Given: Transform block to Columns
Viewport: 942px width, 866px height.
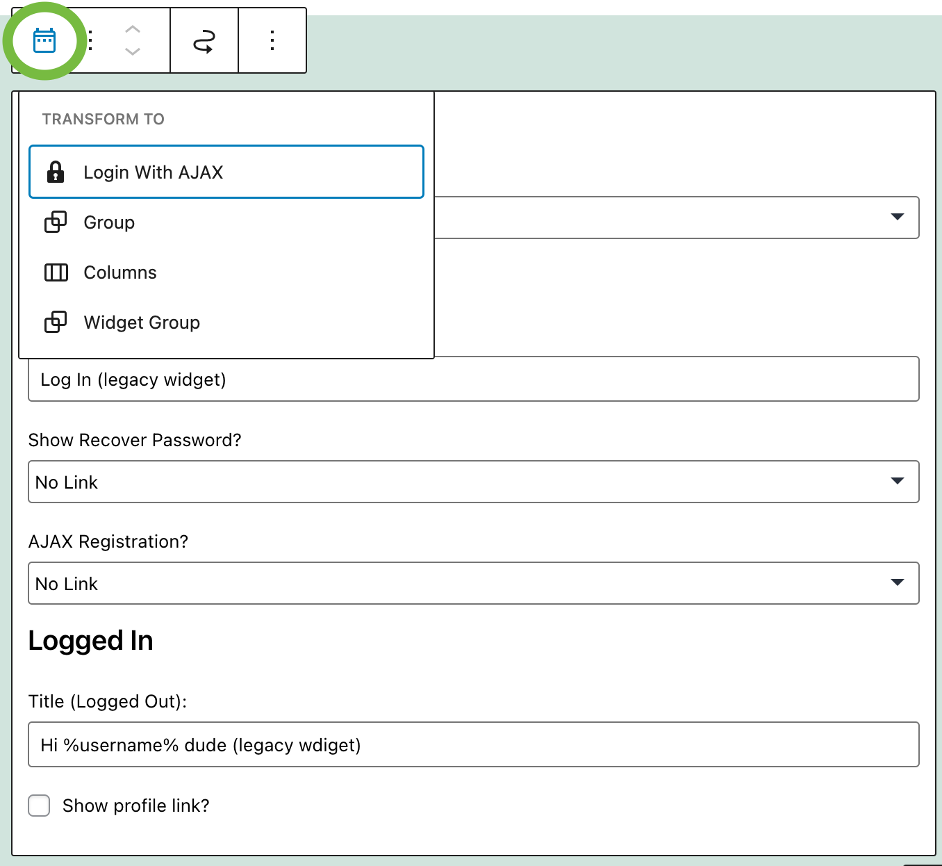Looking at the screenshot, I should (226, 272).
